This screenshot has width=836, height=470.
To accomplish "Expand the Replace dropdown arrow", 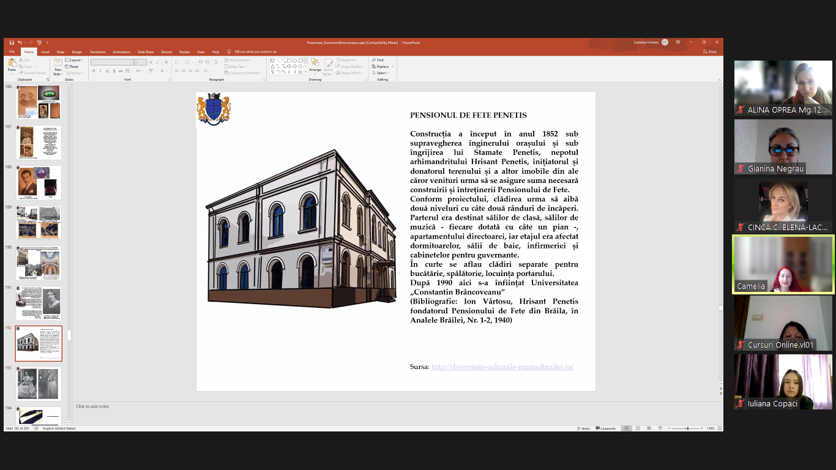I will tap(392, 67).
